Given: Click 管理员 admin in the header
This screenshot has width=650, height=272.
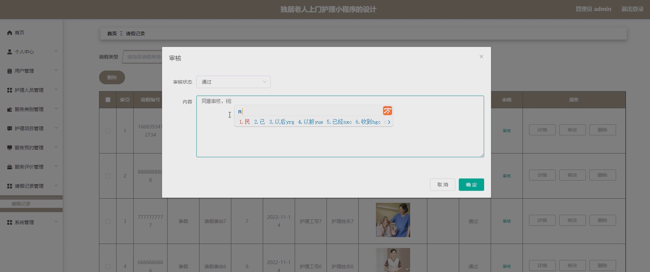Looking at the screenshot, I should (593, 9).
